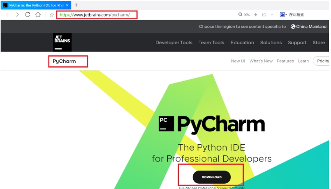331x189 pixels.
Task: Go forward with the browser forward arrow
Action: coord(17,14)
